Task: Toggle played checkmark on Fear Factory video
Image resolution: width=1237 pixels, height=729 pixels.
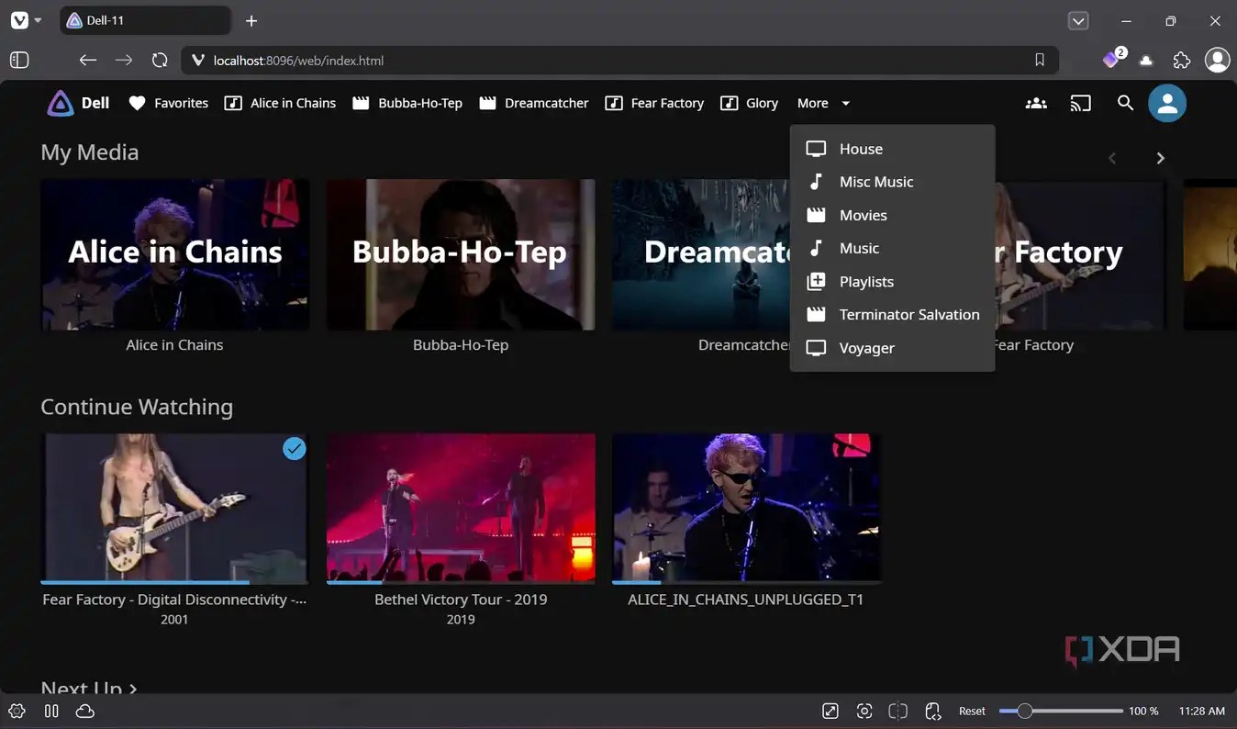Action: 294,448
